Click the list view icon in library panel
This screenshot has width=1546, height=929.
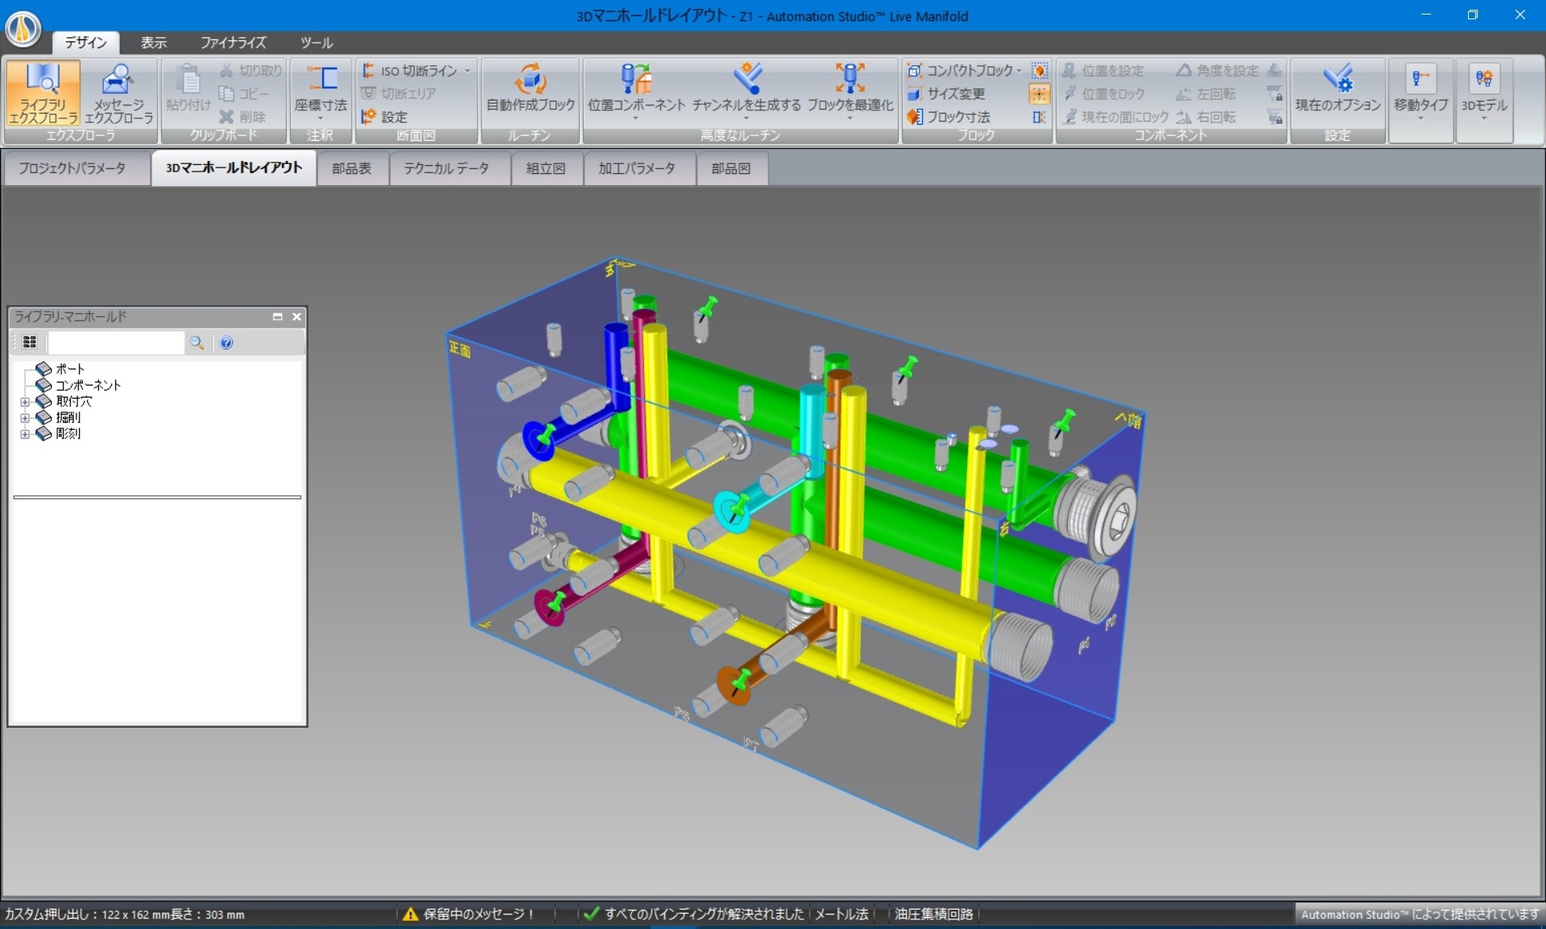tap(30, 342)
